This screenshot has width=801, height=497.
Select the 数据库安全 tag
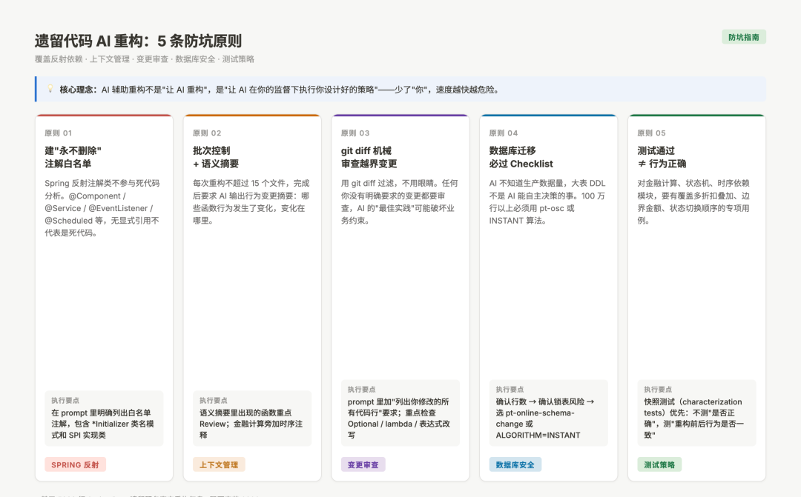515,464
